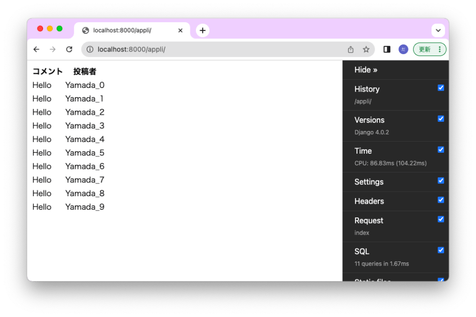Open the Request panel showing index
Image resolution: width=476 pixels, height=317 pixels.
tap(369, 220)
